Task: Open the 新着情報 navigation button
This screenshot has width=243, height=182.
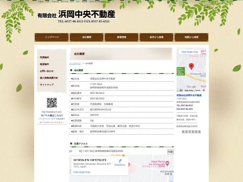Action: pos(122,37)
